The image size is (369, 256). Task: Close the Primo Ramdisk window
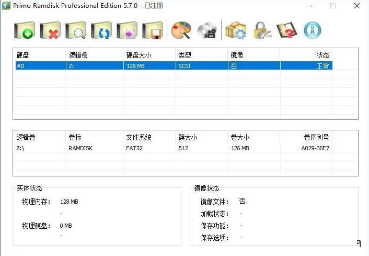coord(357,6)
